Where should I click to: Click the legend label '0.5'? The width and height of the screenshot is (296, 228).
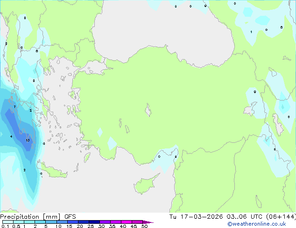point(16,226)
